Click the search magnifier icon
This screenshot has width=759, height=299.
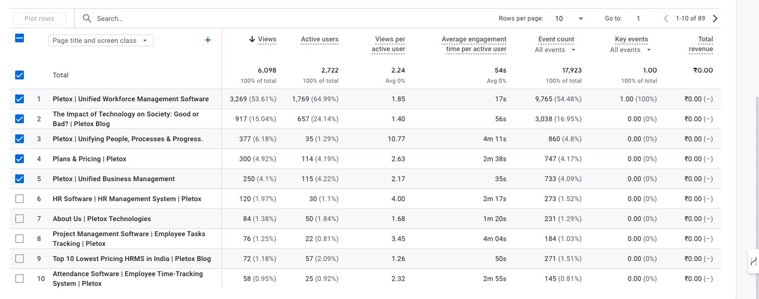tap(87, 18)
